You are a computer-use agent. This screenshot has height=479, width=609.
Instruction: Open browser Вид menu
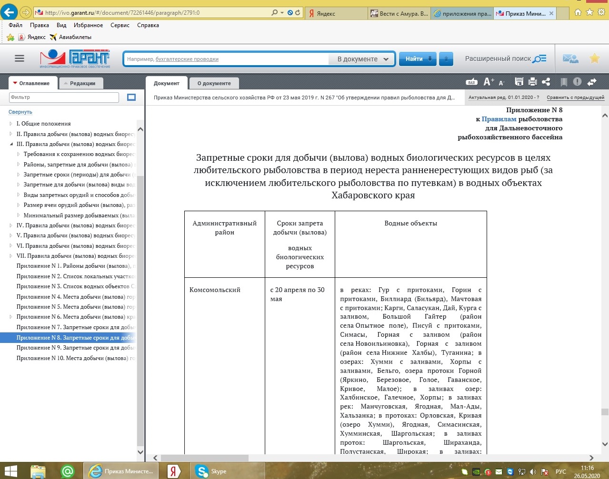pyautogui.click(x=61, y=25)
